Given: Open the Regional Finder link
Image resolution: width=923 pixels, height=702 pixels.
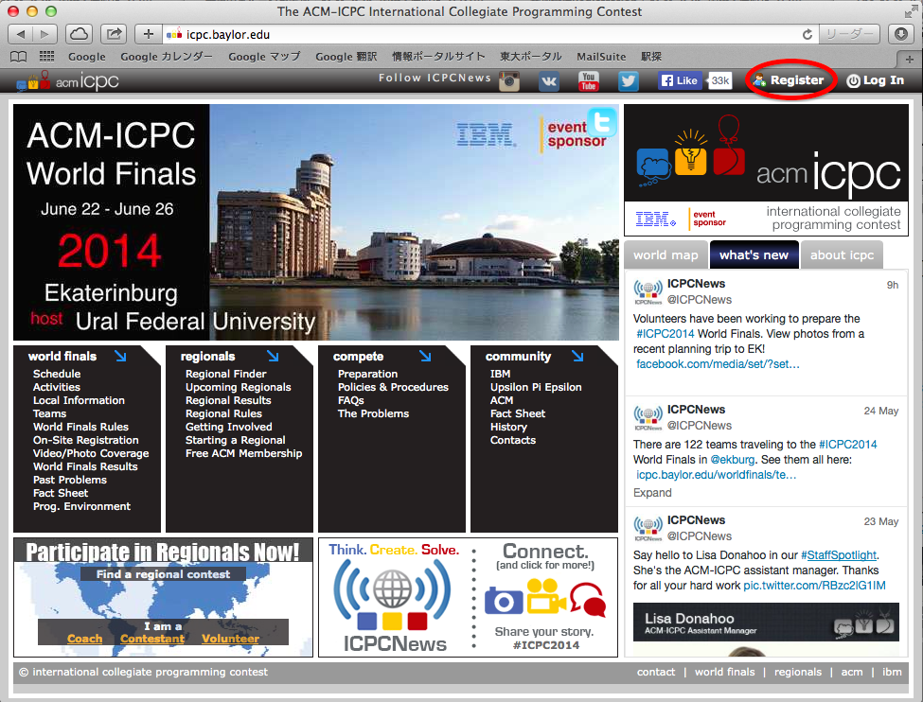Looking at the screenshot, I should [x=226, y=374].
